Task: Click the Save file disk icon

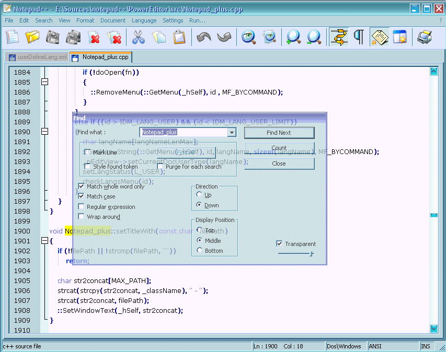Action: point(53,37)
